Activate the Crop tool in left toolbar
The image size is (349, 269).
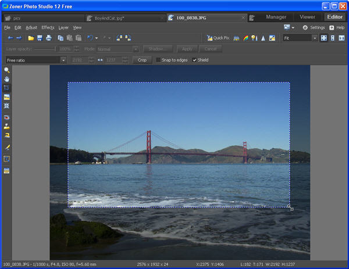(7, 87)
